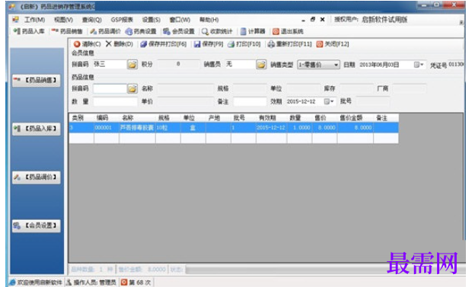Open the 日期 date picker dropdown
Screen dimensions: 472x287
(x=419, y=65)
